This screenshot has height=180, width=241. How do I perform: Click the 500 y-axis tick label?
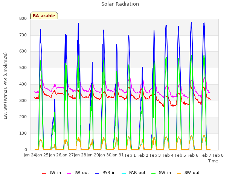[x=23, y=68]
